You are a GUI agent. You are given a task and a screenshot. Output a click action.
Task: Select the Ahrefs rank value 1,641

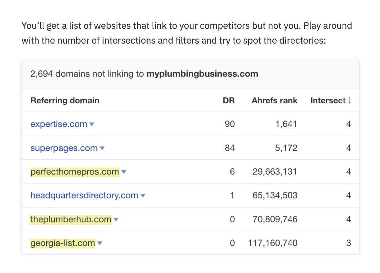pos(286,124)
